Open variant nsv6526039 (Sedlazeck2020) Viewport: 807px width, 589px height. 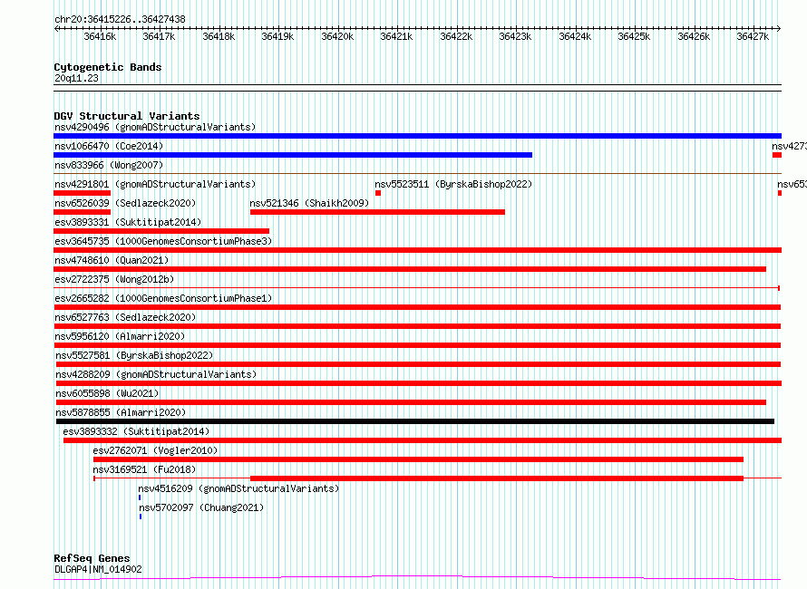click(125, 203)
